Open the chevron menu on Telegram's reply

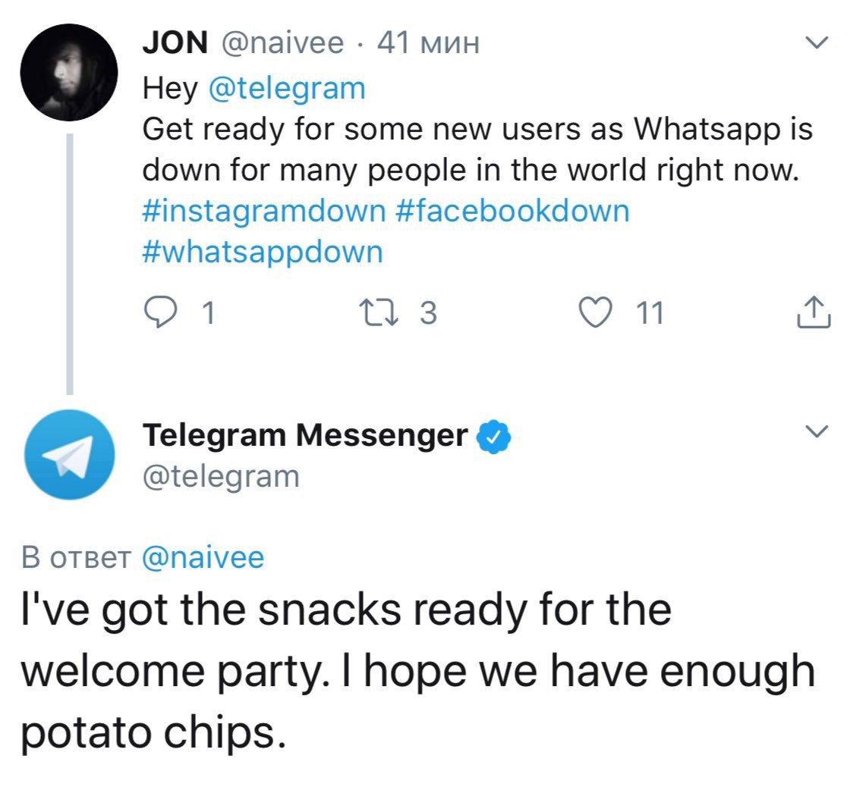pyautogui.click(x=816, y=432)
